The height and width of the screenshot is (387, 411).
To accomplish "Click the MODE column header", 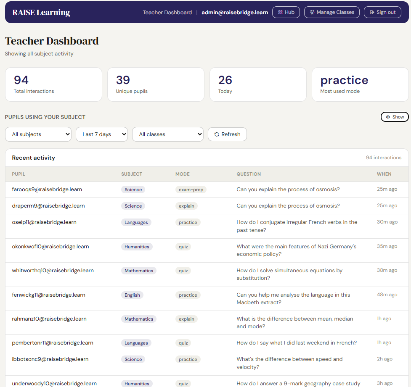I will (183, 174).
